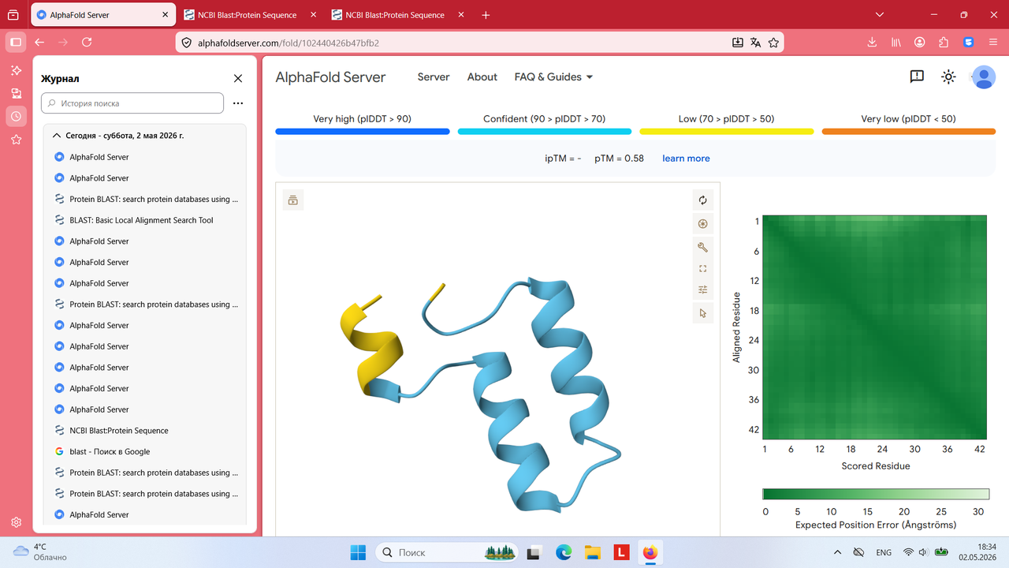Click the history clock sidebar icon
The width and height of the screenshot is (1009, 568).
[16, 116]
